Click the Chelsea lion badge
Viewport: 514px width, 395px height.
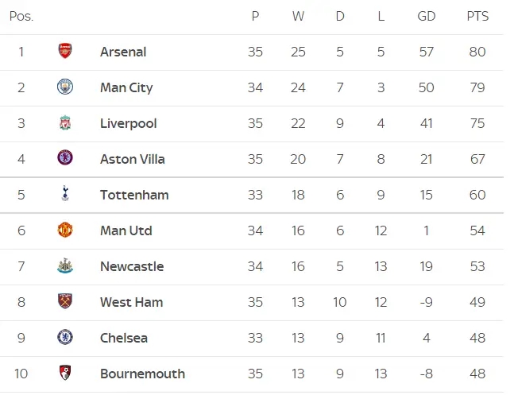tap(65, 337)
